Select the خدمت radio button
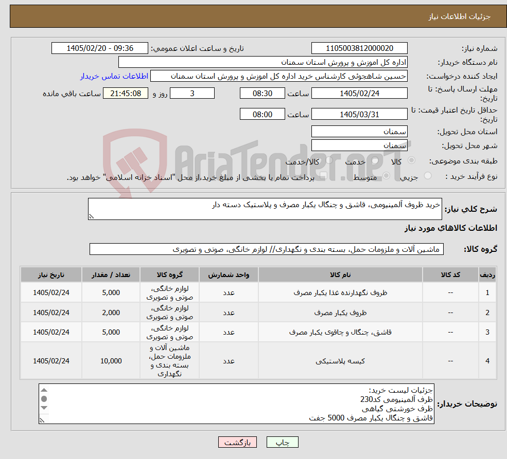507x459 pixels. [375, 160]
